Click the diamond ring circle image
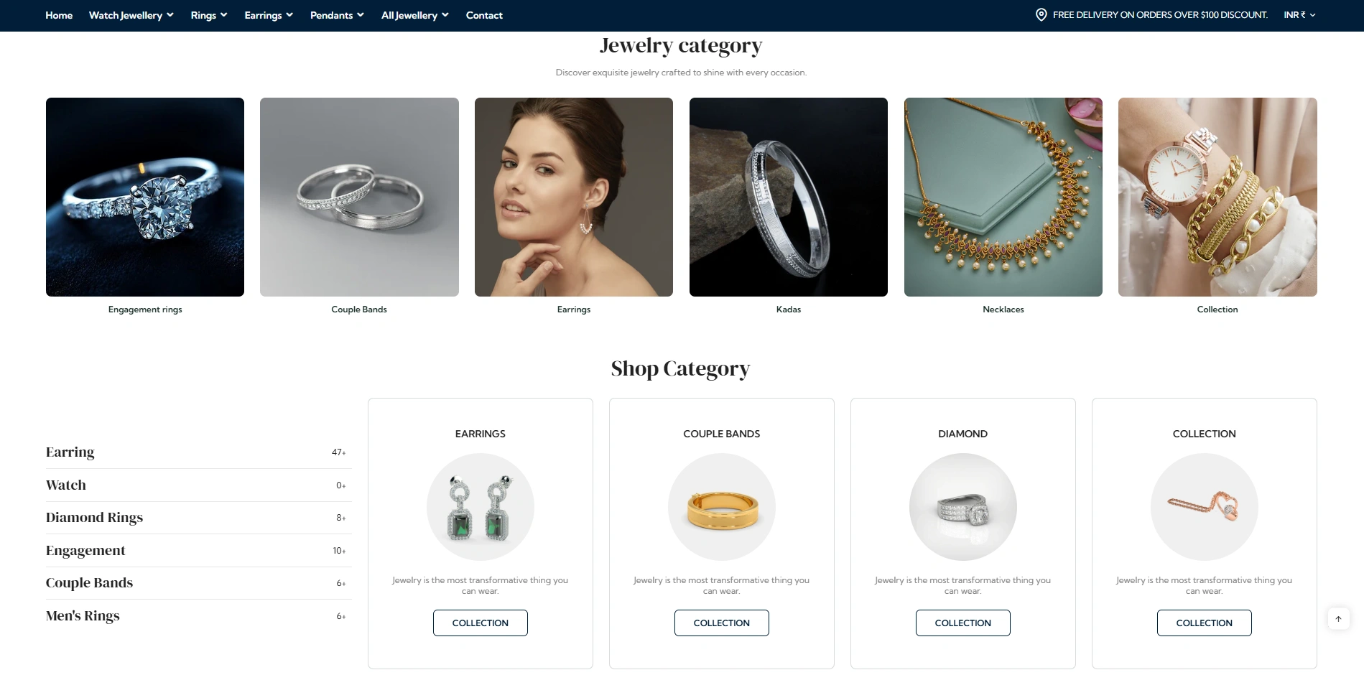Image resolution: width=1364 pixels, height=675 pixels. (x=962, y=507)
